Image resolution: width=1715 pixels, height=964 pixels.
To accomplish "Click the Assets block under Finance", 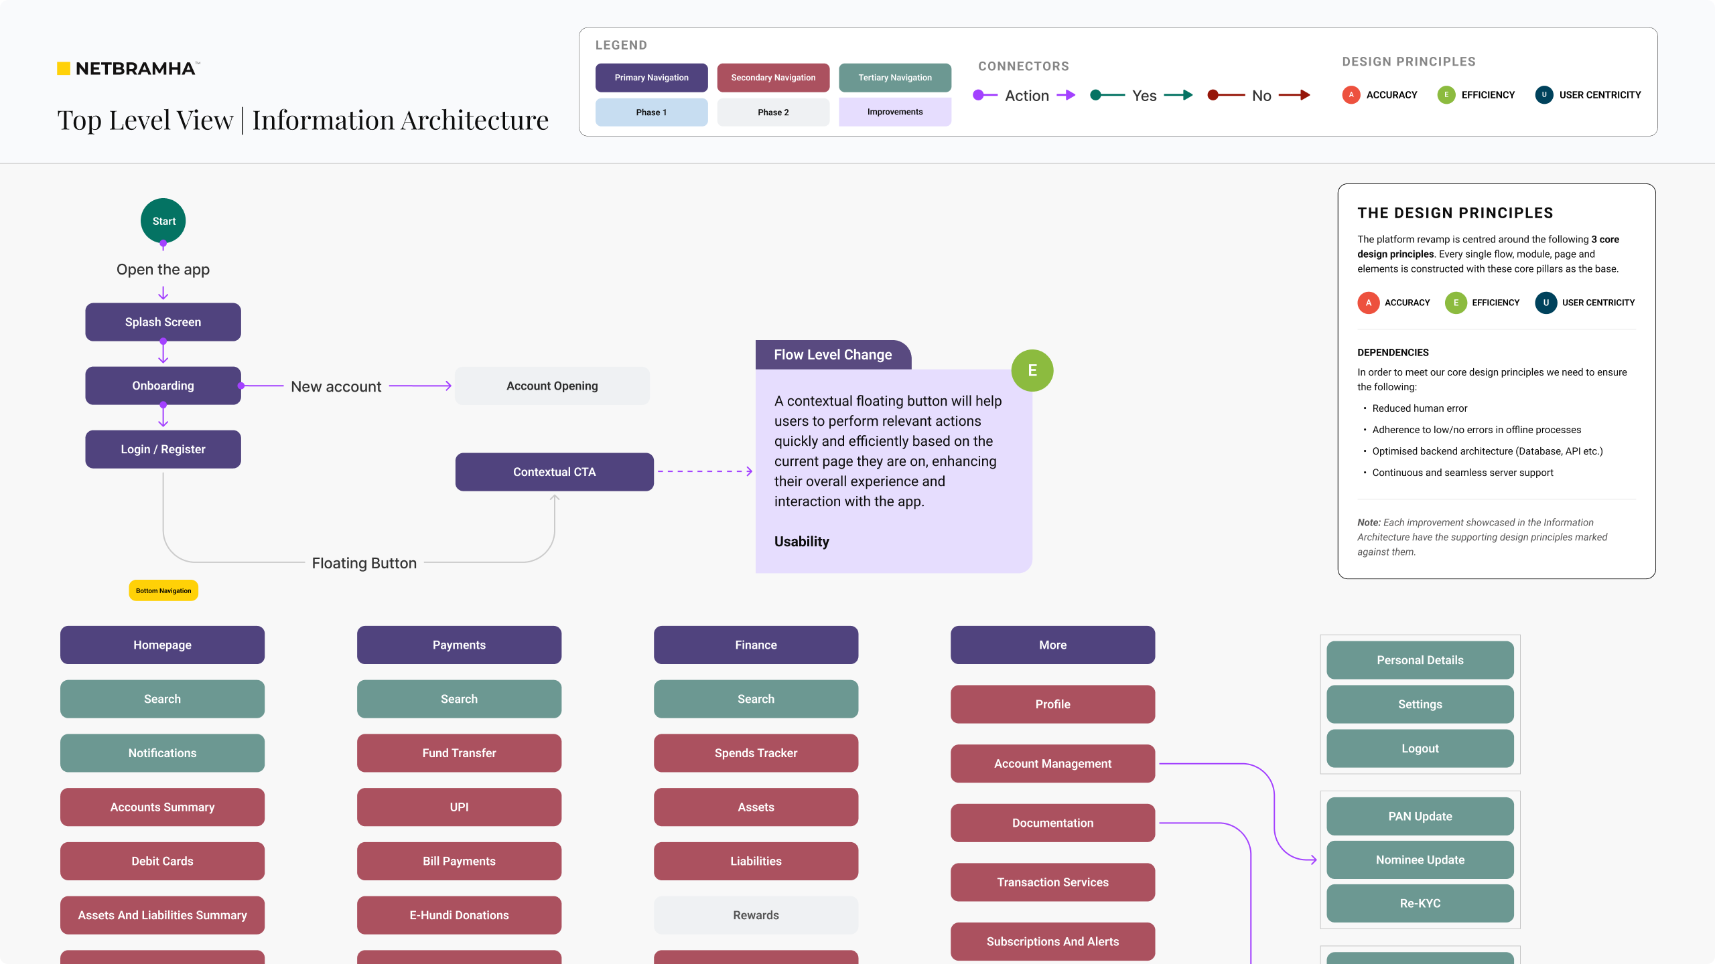I will tap(756, 807).
